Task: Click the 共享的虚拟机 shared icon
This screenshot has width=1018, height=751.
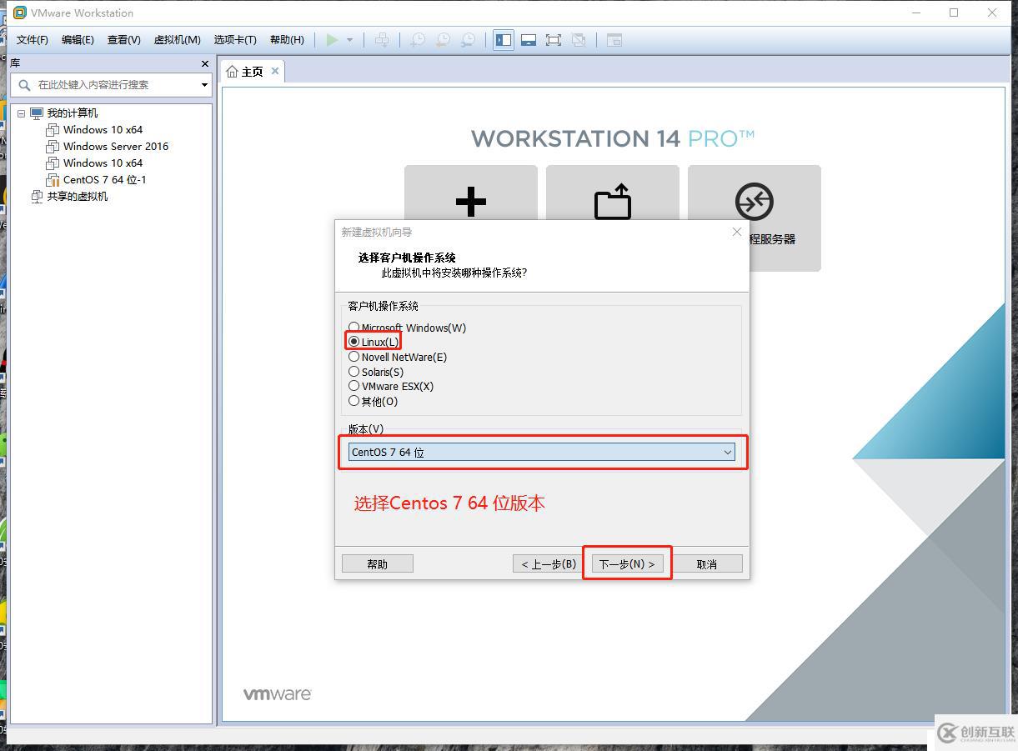Action: (x=37, y=197)
